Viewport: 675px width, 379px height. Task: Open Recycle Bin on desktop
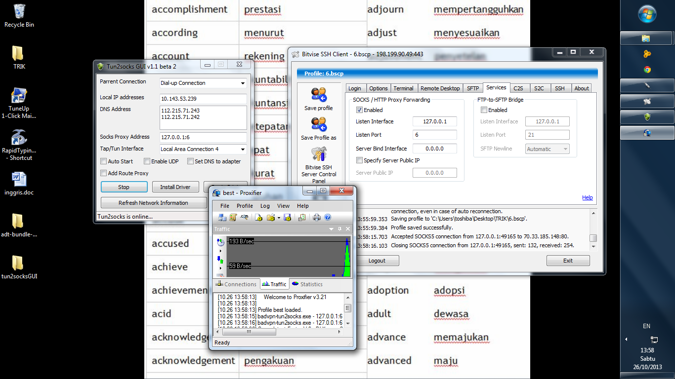point(19,15)
